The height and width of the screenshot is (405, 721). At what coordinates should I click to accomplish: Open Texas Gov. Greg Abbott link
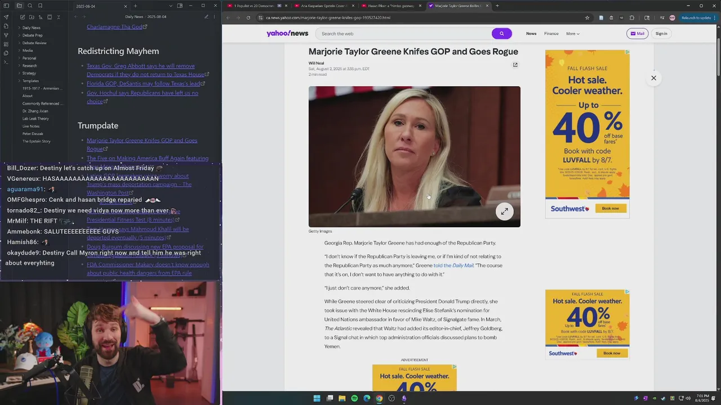click(x=146, y=70)
